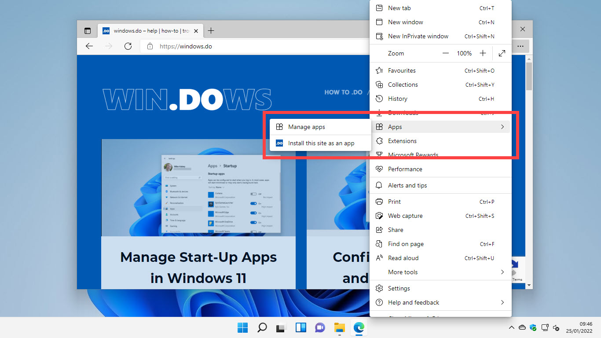Screen dimensions: 601x338
Task: Click the New InPrivate window icon
Action: [379, 36]
